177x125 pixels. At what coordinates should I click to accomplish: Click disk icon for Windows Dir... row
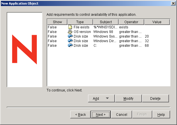pyautogui.click(x=70, y=41)
